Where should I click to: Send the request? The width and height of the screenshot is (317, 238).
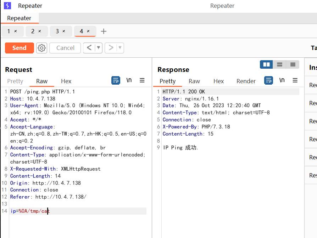click(20, 48)
